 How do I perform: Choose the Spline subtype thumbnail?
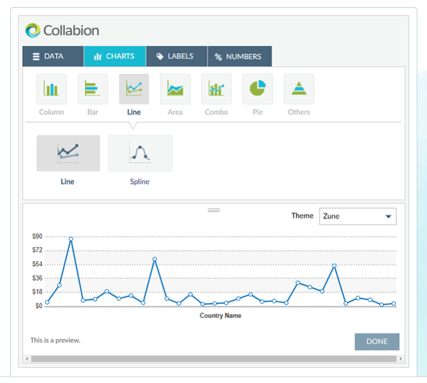click(140, 153)
